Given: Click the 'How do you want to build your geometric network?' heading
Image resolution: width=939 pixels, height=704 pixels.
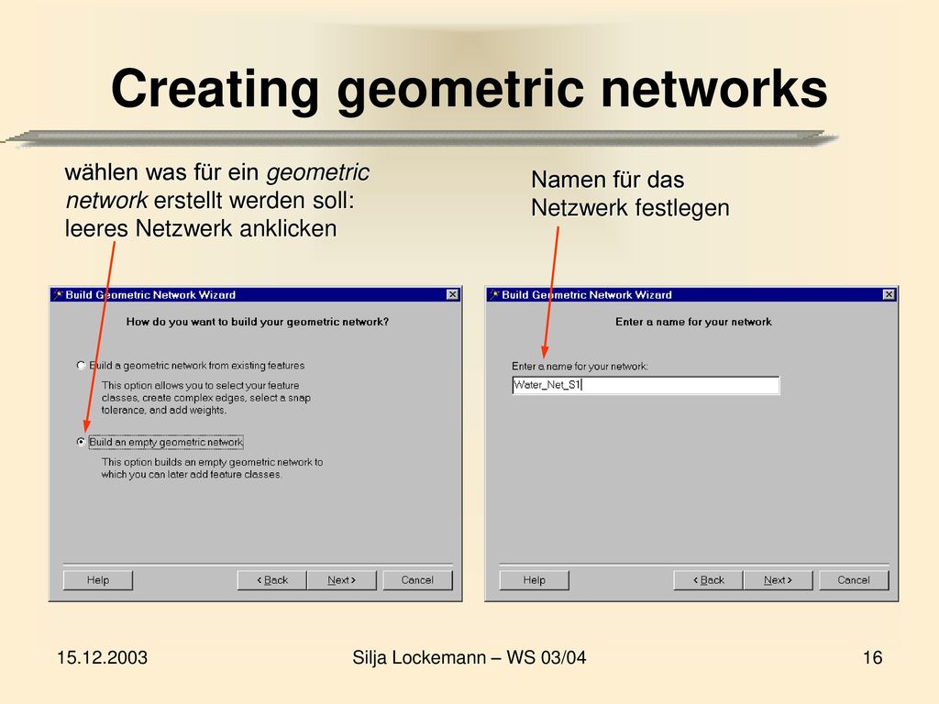Looking at the screenshot, I should [258, 322].
